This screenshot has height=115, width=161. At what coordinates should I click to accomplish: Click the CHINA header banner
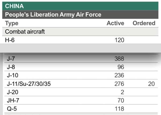point(80,6)
